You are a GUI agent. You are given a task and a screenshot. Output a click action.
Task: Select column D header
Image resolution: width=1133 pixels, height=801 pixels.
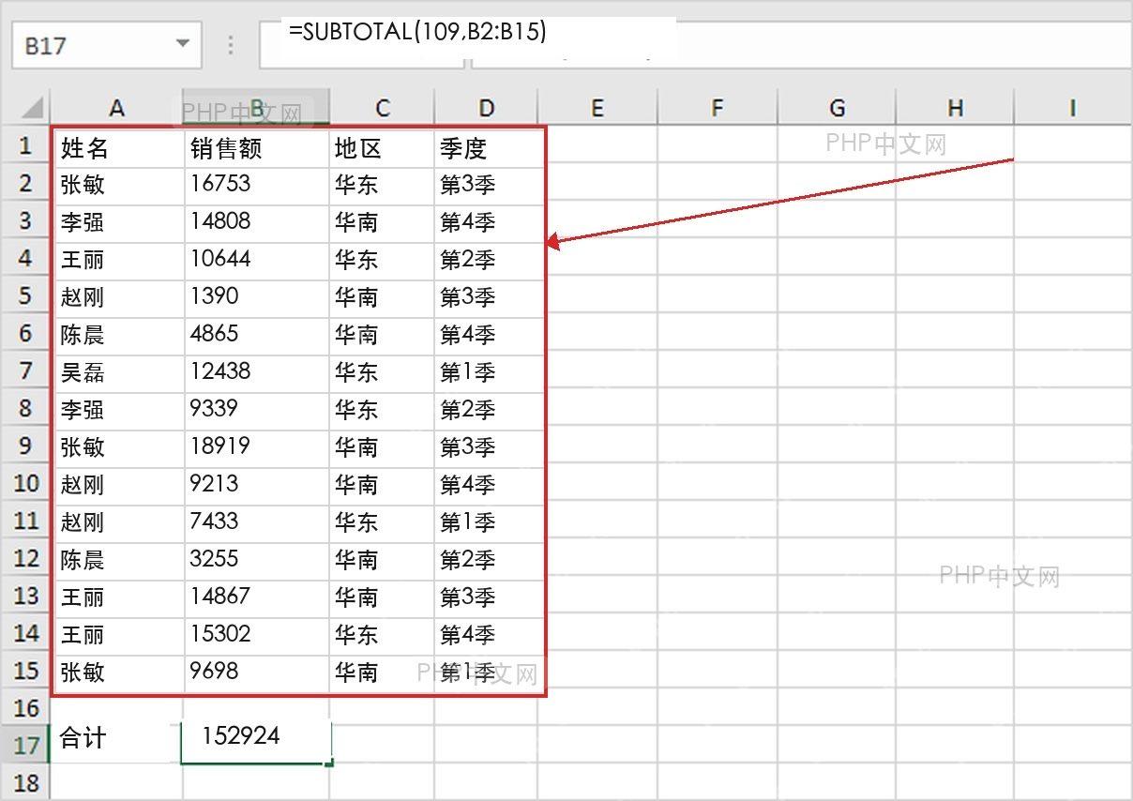tap(486, 108)
